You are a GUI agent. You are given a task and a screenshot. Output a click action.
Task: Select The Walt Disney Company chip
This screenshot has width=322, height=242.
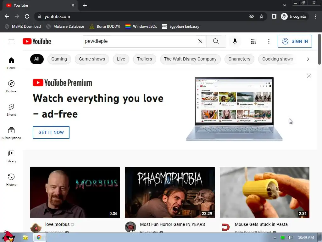tap(190, 59)
